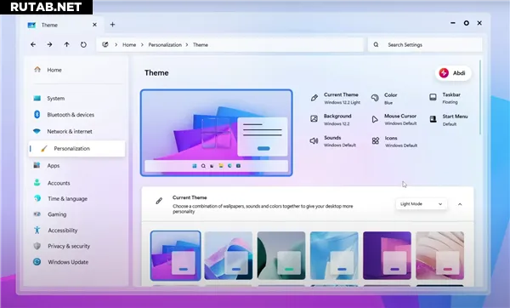Open the Light Mode dropdown
This screenshot has width=510, height=308.
(422, 204)
